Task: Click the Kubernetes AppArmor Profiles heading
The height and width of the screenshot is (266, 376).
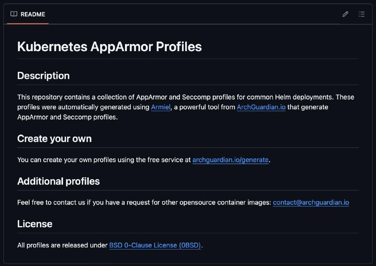Action: (110, 46)
